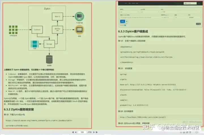The width and height of the screenshot is (204, 135).
Task: Click the page number field showing 103
Action: click(x=82, y=132)
